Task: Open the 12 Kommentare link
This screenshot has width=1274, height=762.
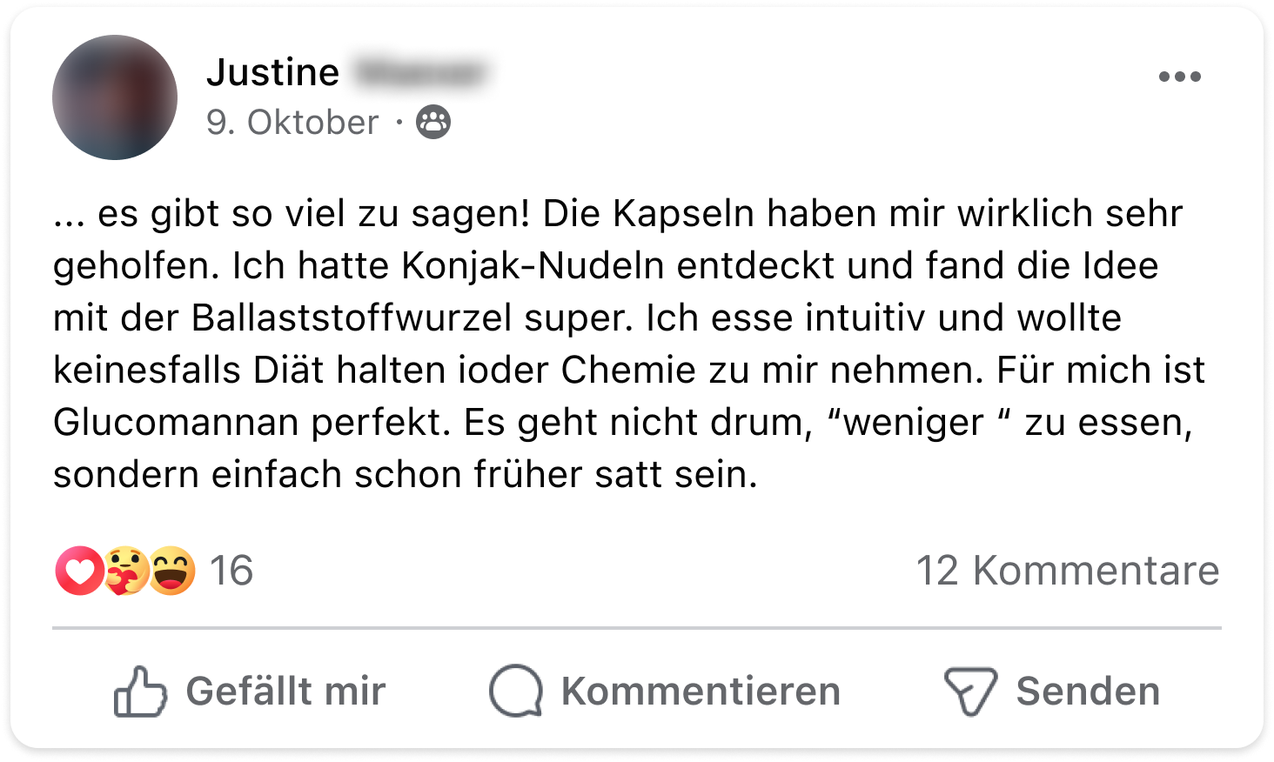Action: pyautogui.click(x=1067, y=571)
